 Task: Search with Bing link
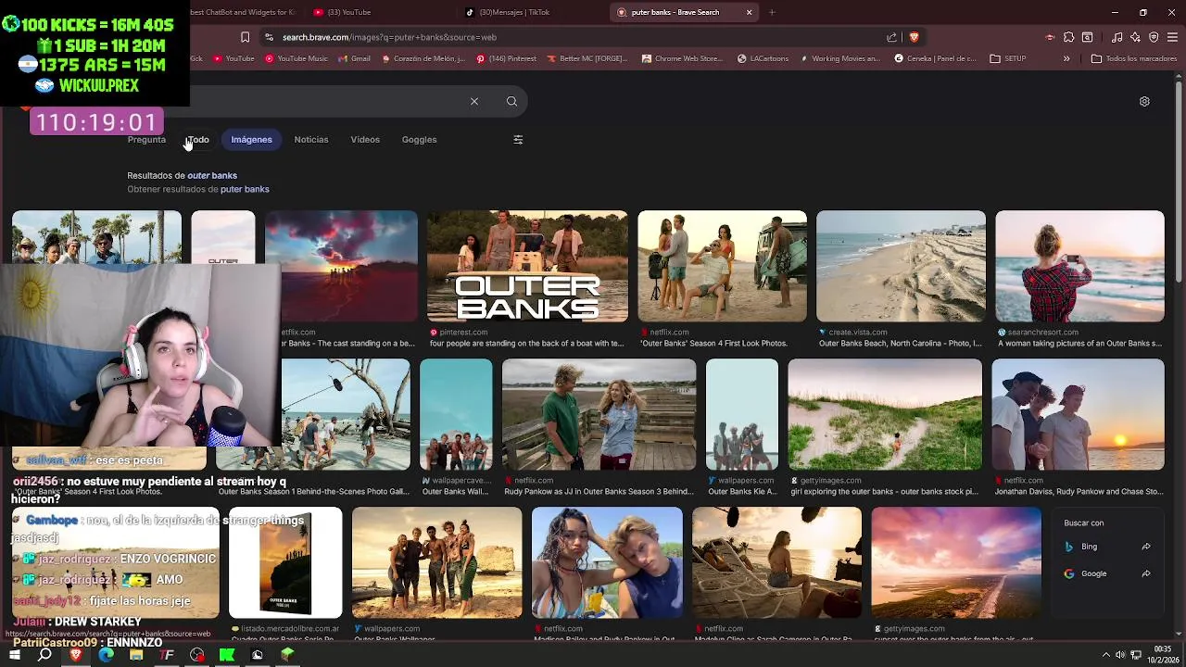(x=1089, y=547)
